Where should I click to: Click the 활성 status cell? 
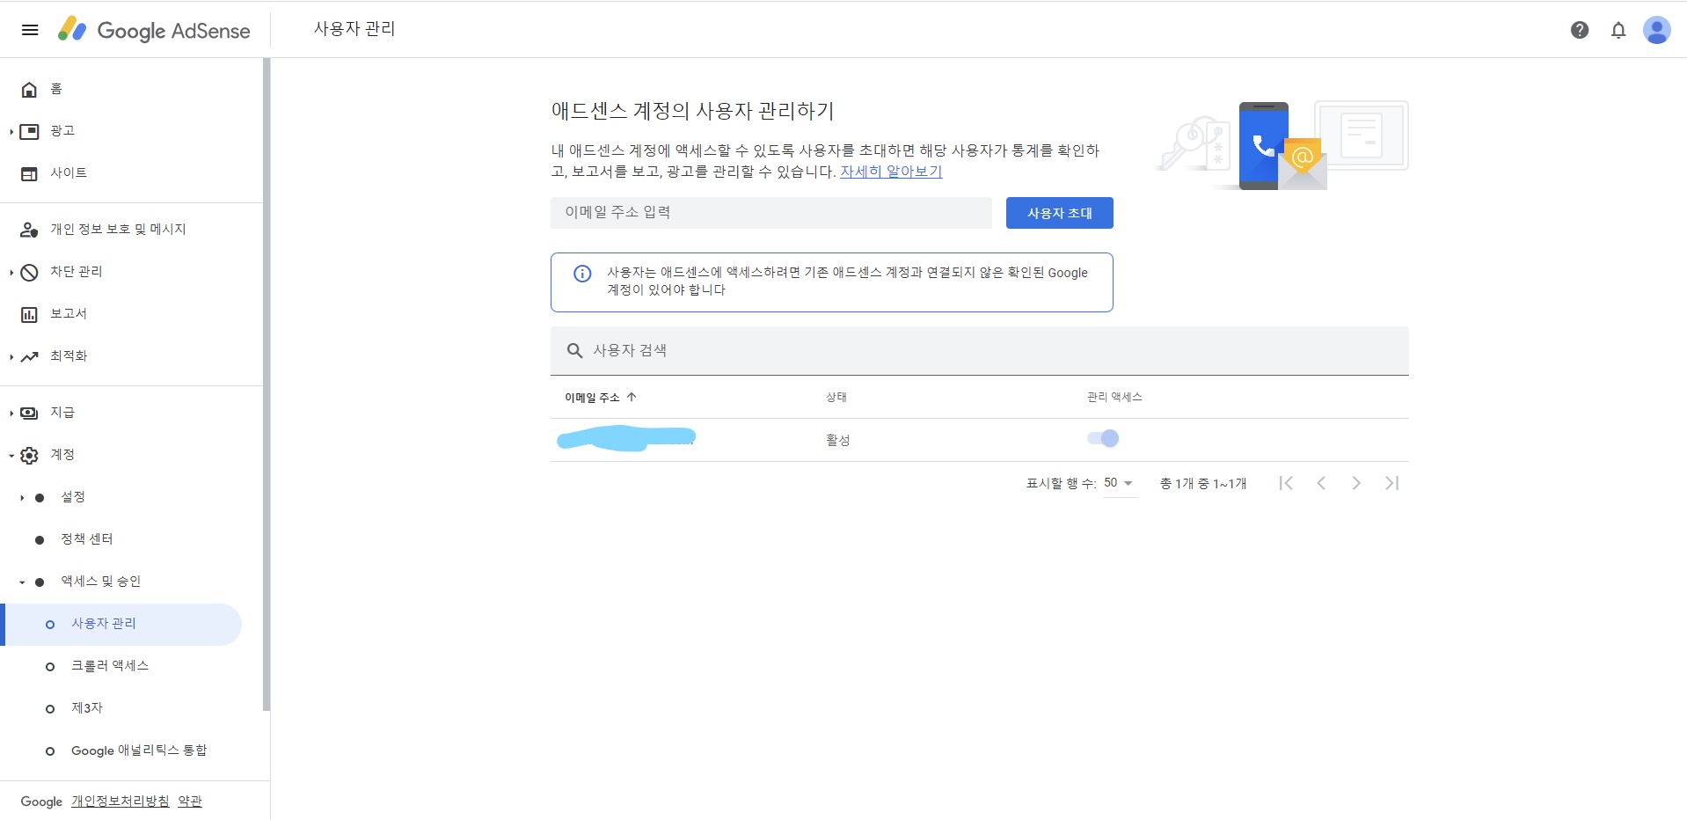838,440
